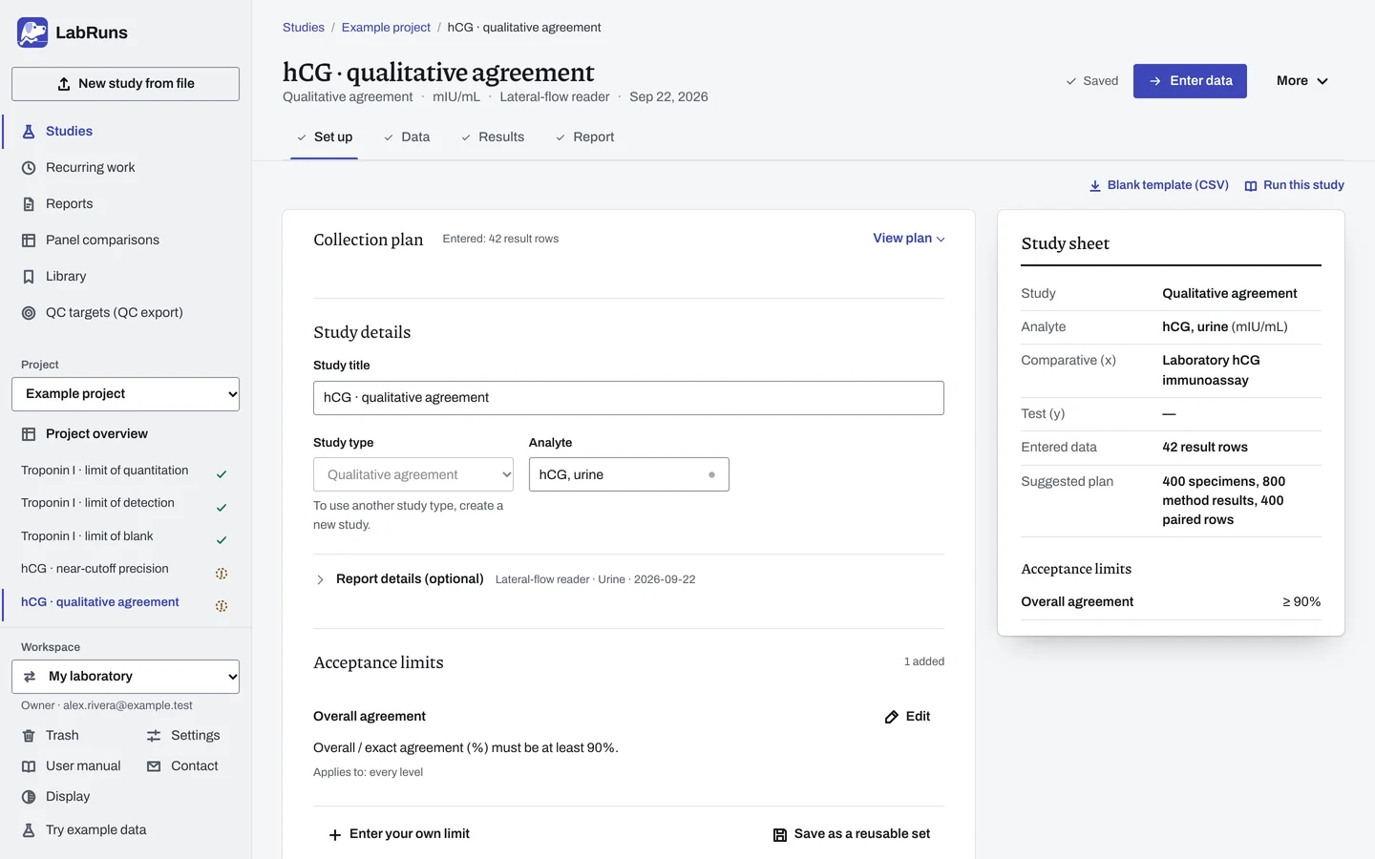Open Contact envelope icon
This screenshot has width=1375, height=859.
[154, 766]
